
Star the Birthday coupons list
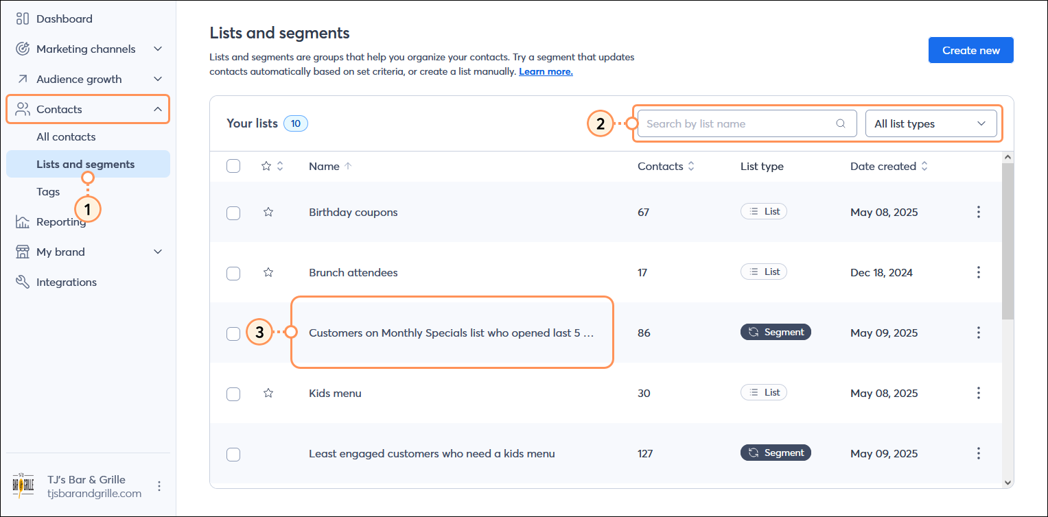tap(268, 212)
